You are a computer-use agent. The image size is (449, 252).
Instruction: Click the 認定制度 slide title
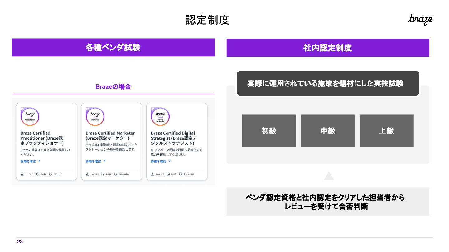point(207,20)
